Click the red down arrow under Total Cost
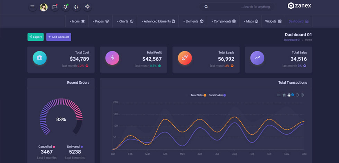 [x=87, y=66]
